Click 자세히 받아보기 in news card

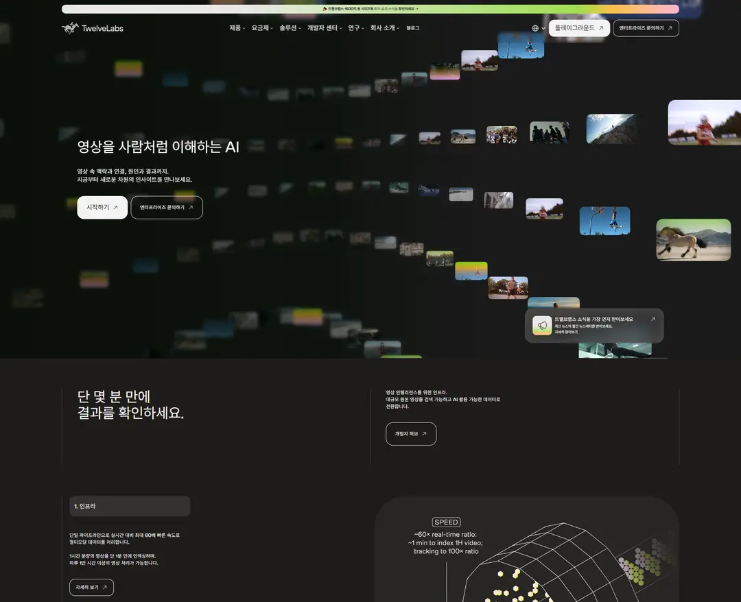tap(566, 332)
